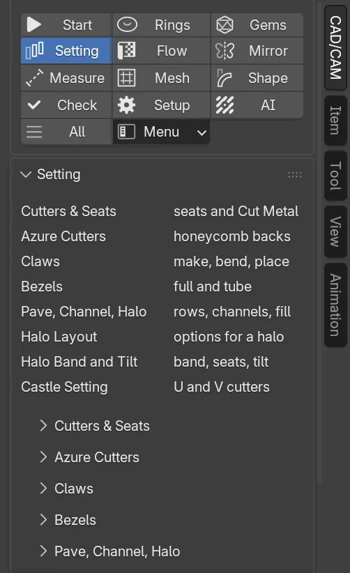Click the Setting bars icon
Screen dimensions: 350x573
34,50
